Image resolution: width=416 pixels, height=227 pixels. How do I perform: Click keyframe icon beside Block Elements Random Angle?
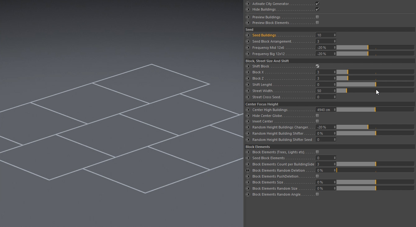248,194
